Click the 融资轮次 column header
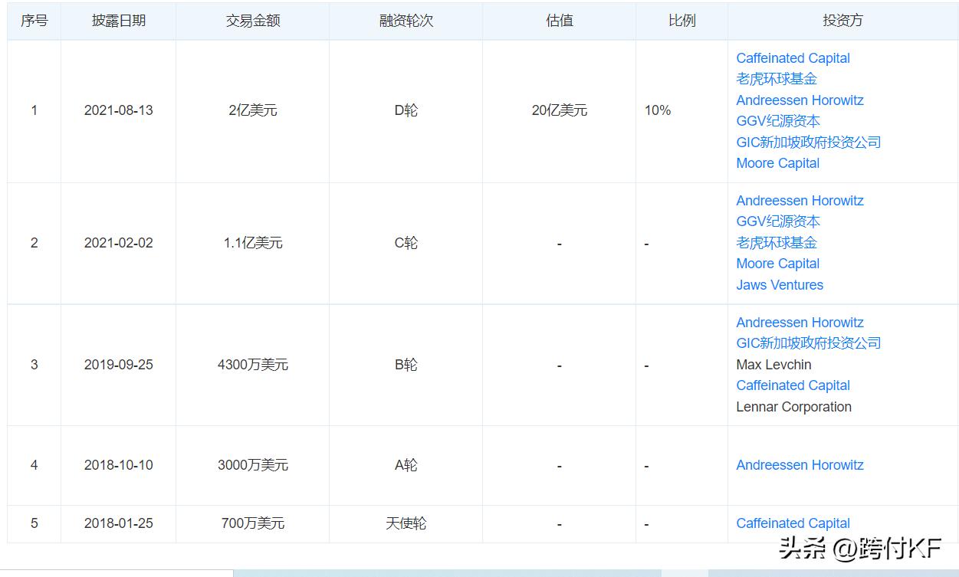The image size is (959, 577). coord(406,21)
